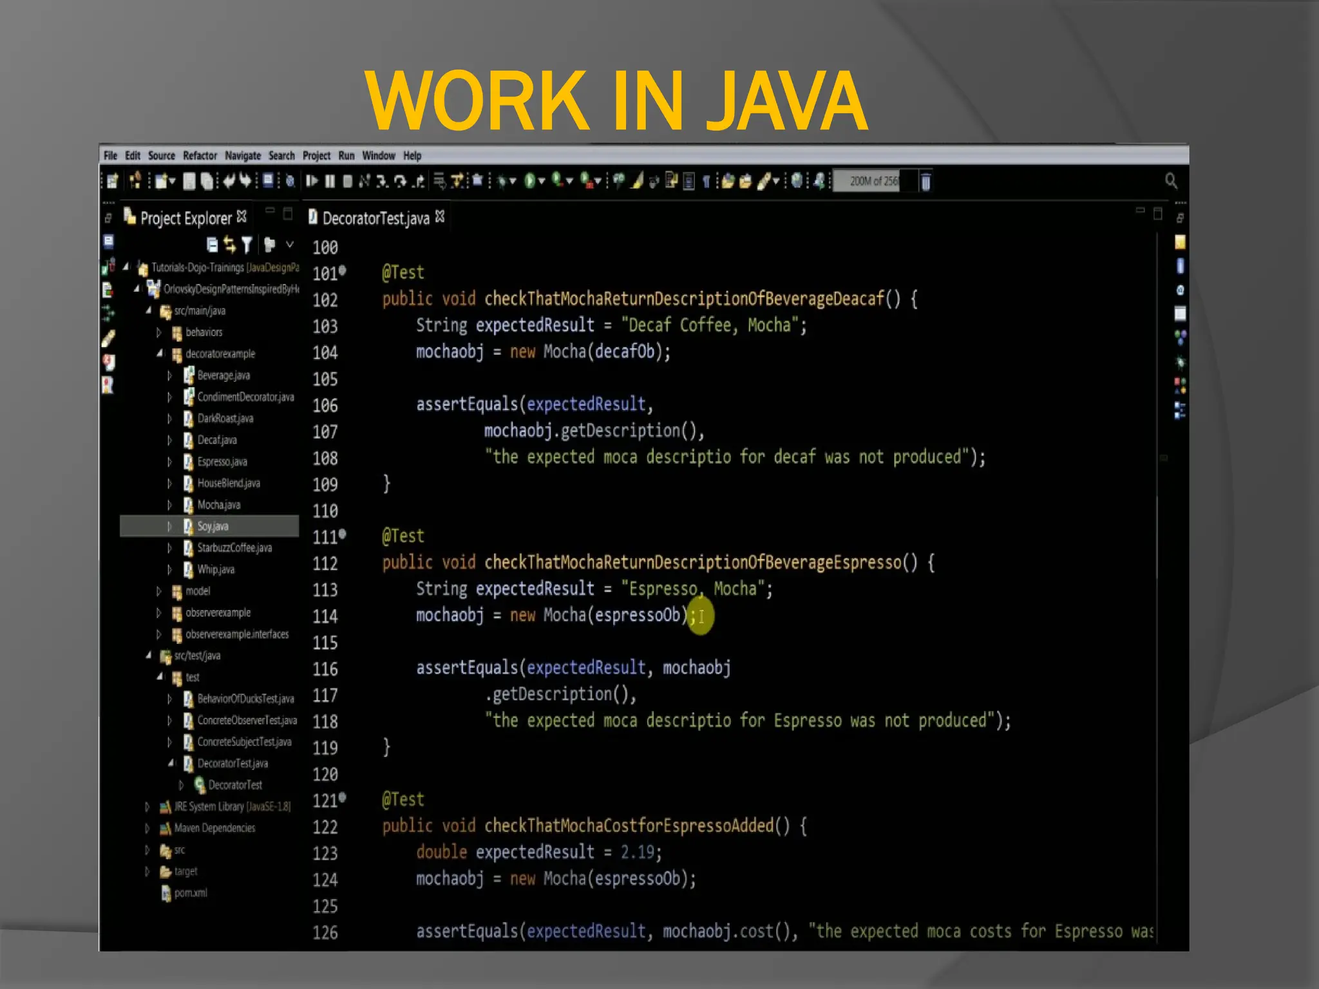Open the Source menu
The height and width of the screenshot is (989, 1319).
pyautogui.click(x=161, y=156)
